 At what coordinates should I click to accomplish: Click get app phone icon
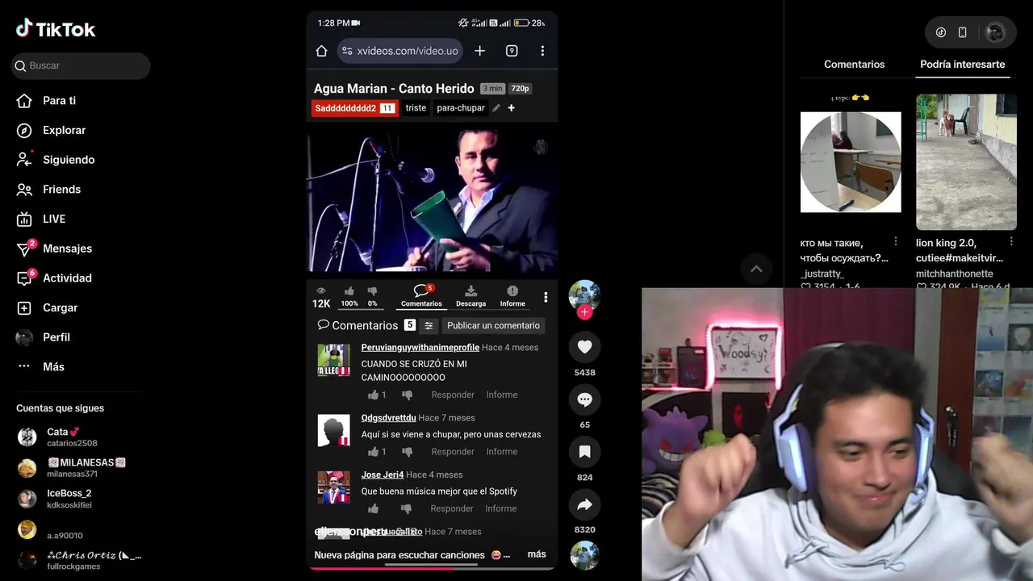tap(962, 32)
